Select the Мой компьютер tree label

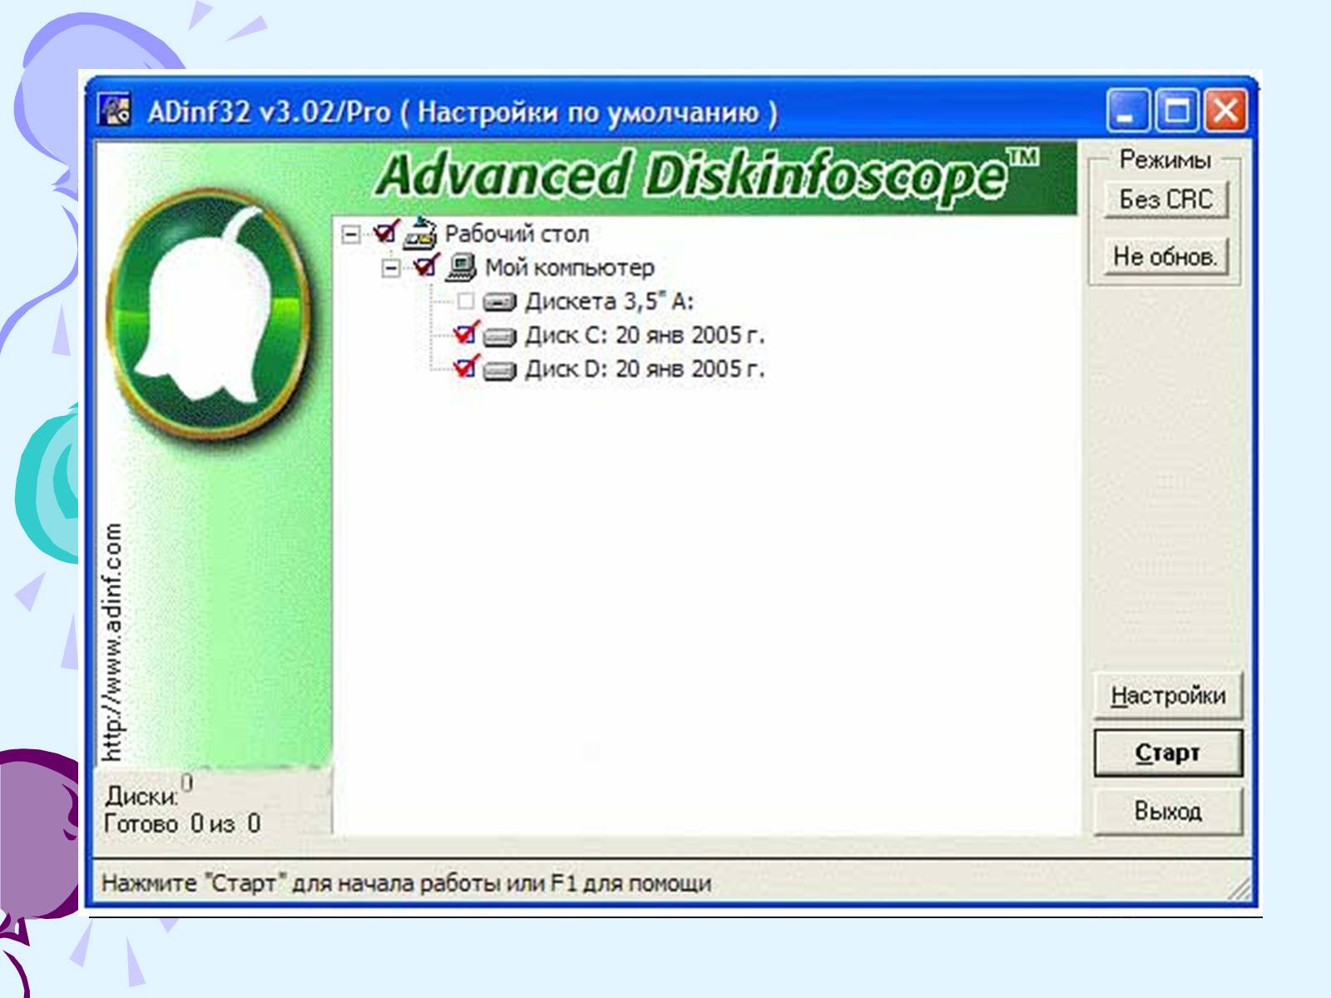point(570,268)
